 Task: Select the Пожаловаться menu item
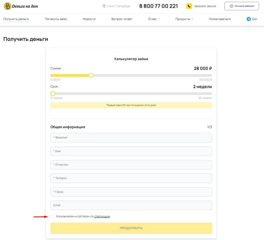pos(220,19)
